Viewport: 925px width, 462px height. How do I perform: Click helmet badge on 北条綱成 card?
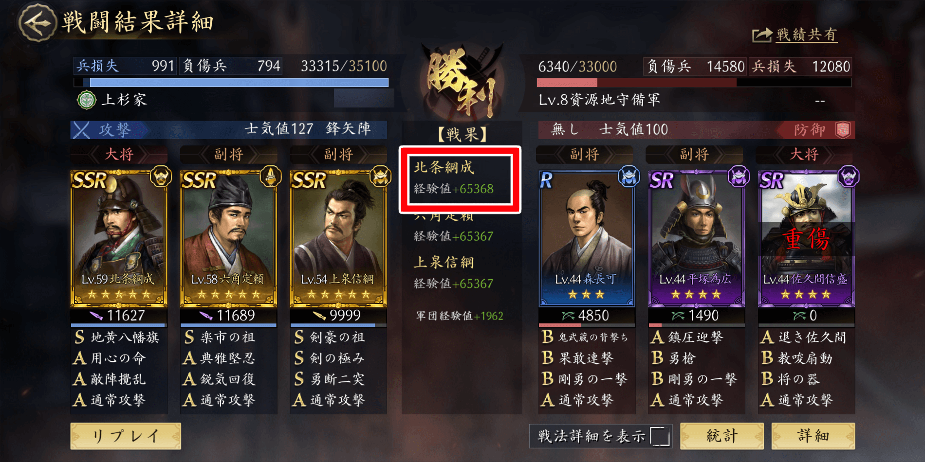[x=161, y=176]
